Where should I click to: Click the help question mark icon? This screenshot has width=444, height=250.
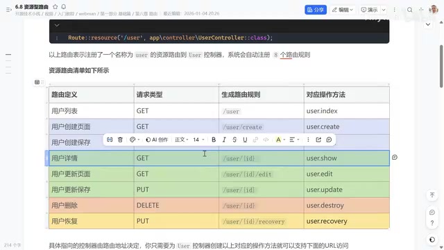click(x=432, y=223)
